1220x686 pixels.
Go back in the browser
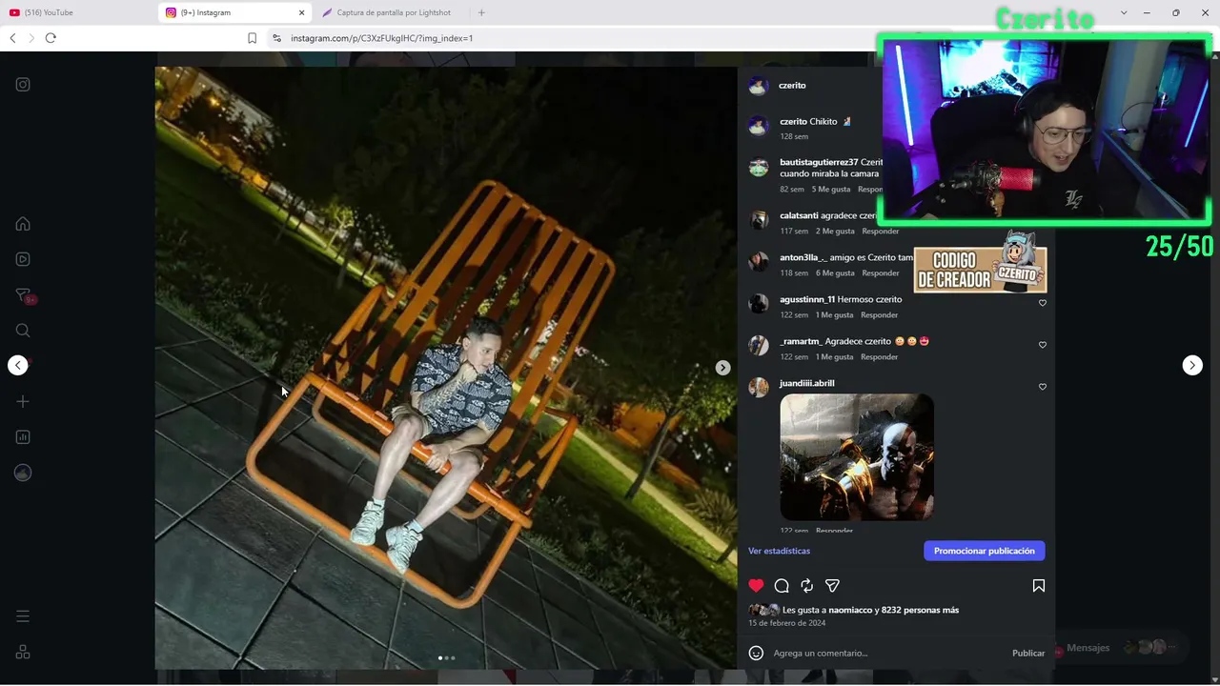(x=12, y=38)
